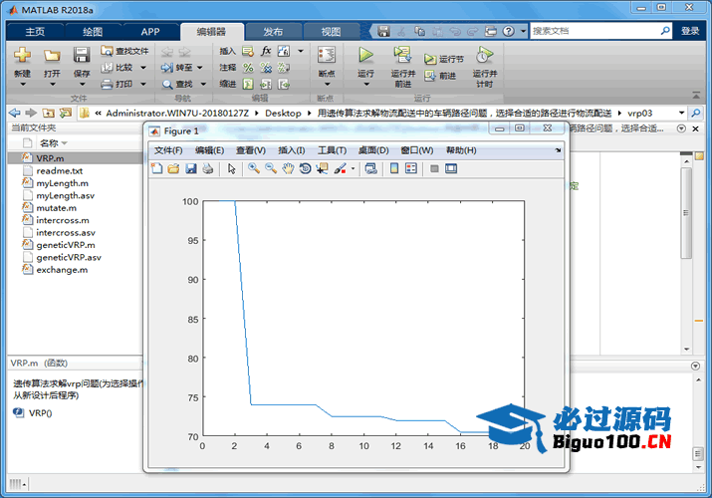The height and width of the screenshot is (498, 712).
Task: Expand the New dropdown arrow
Action: tap(23, 84)
